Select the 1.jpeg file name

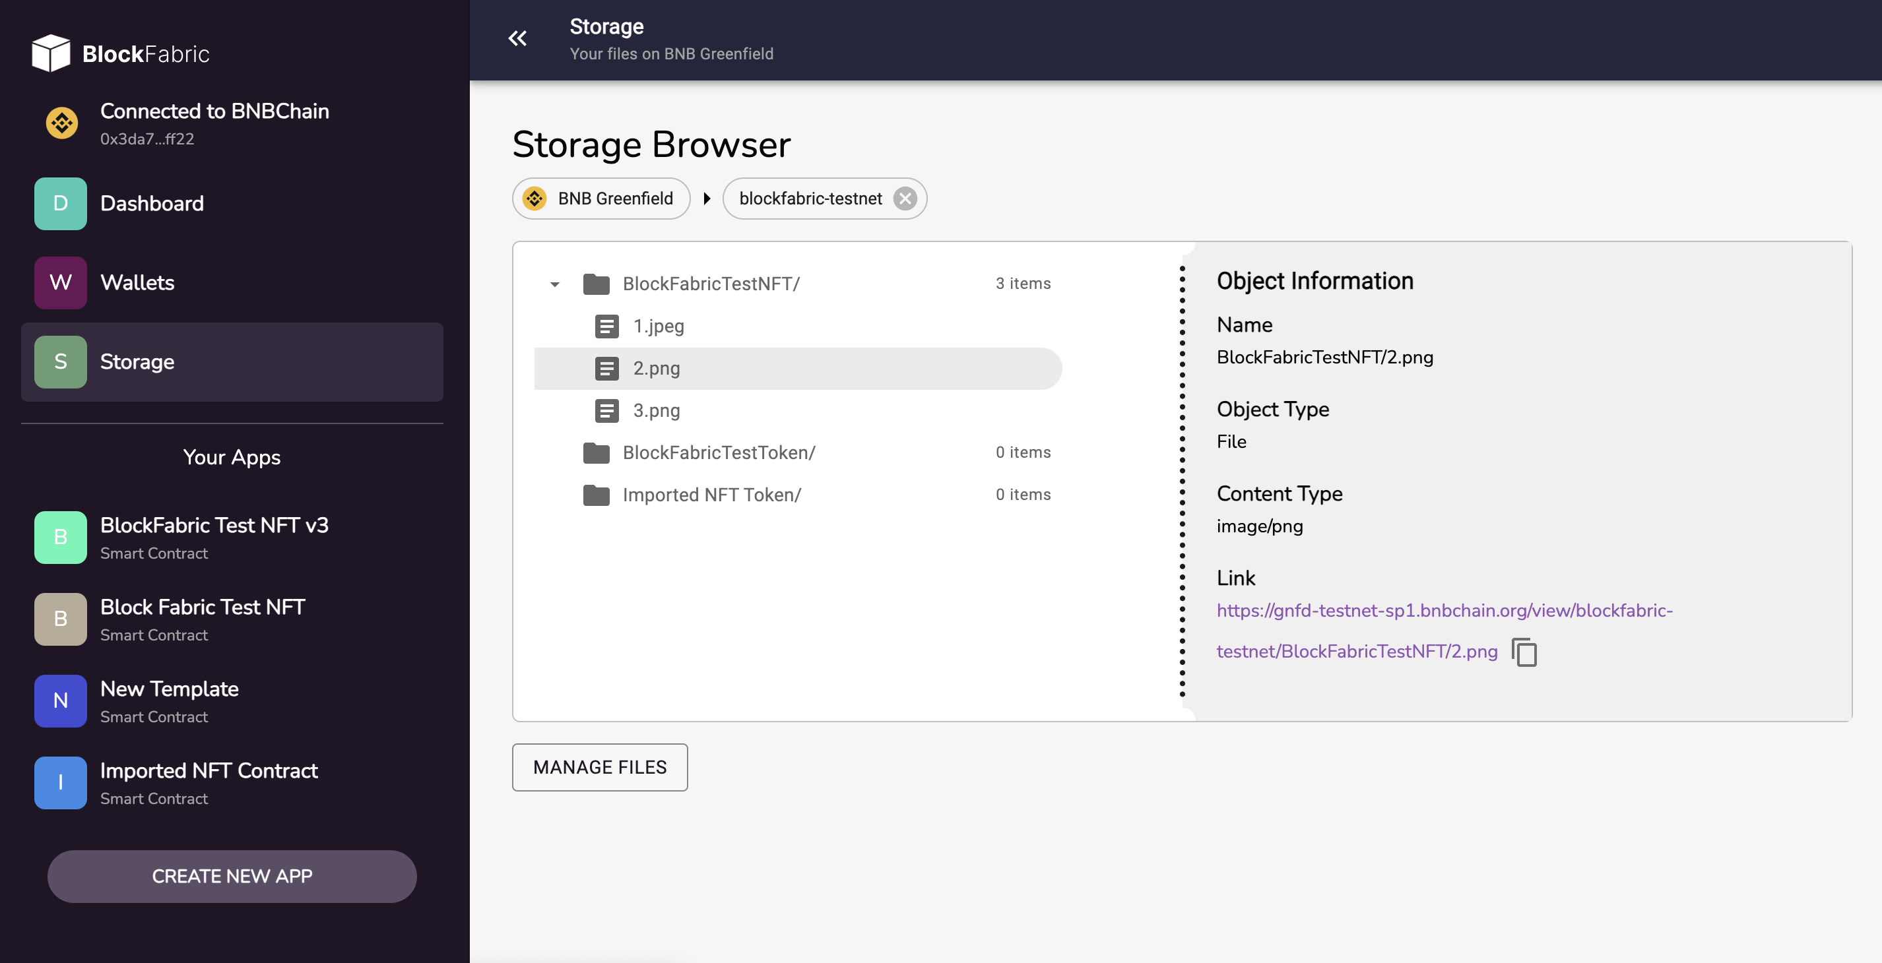(659, 326)
